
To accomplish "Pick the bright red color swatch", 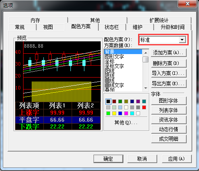I will 144,107.
